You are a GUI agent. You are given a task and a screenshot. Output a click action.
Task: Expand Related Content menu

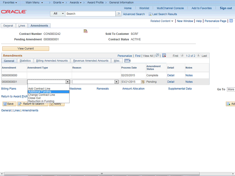[162, 21]
